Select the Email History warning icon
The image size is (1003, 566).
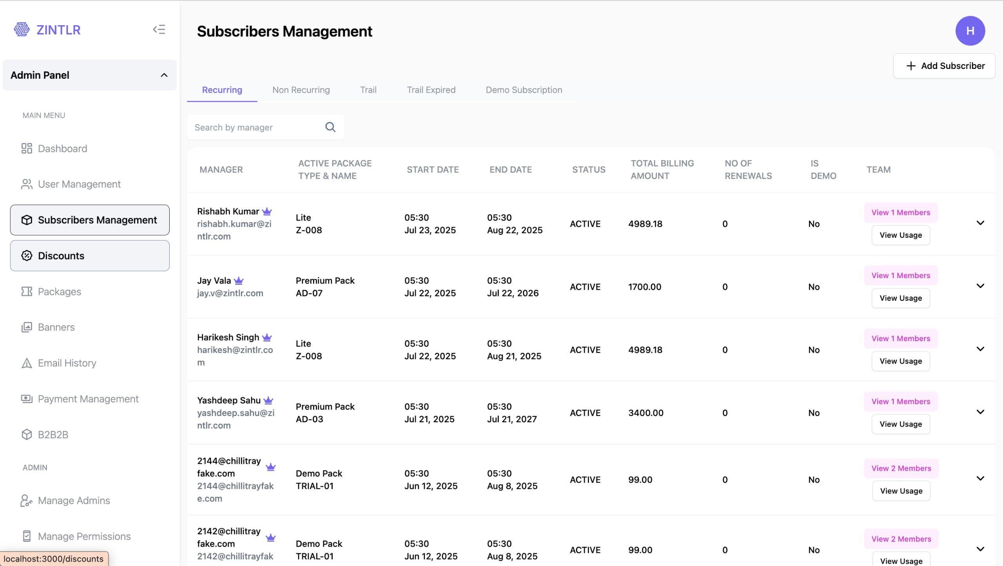coord(26,363)
